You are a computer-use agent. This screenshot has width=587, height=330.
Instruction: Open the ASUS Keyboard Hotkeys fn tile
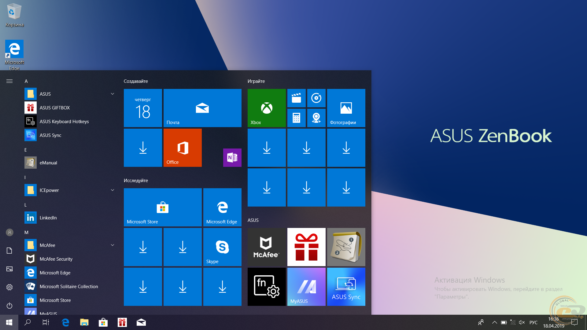[x=267, y=287]
